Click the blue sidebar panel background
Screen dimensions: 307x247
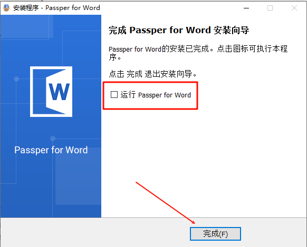pos(51,185)
